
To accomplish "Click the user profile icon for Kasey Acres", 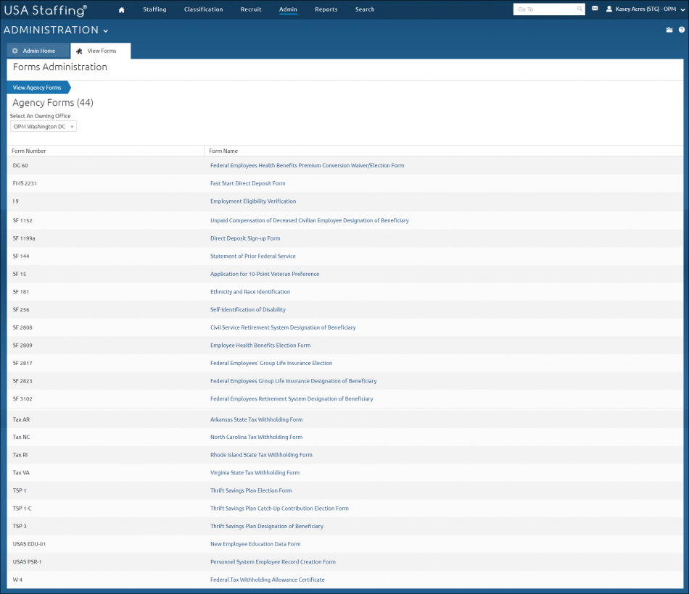I will (609, 9).
